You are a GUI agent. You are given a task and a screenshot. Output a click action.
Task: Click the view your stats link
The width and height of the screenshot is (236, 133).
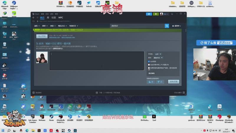[x=55, y=38]
